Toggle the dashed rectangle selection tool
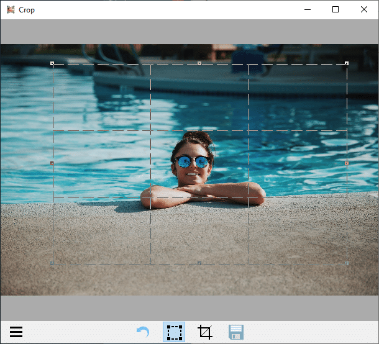The width and height of the screenshot is (379, 344). pyautogui.click(x=174, y=332)
